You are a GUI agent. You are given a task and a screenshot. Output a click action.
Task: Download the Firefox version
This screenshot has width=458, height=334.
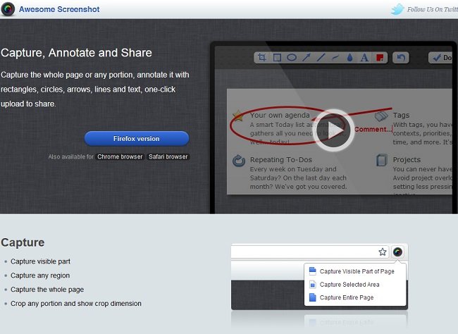[x=137, y=139]
